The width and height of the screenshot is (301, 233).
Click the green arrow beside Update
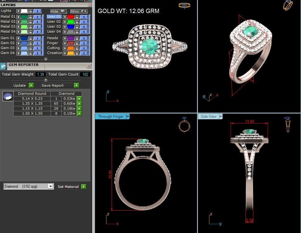point(31,85)
